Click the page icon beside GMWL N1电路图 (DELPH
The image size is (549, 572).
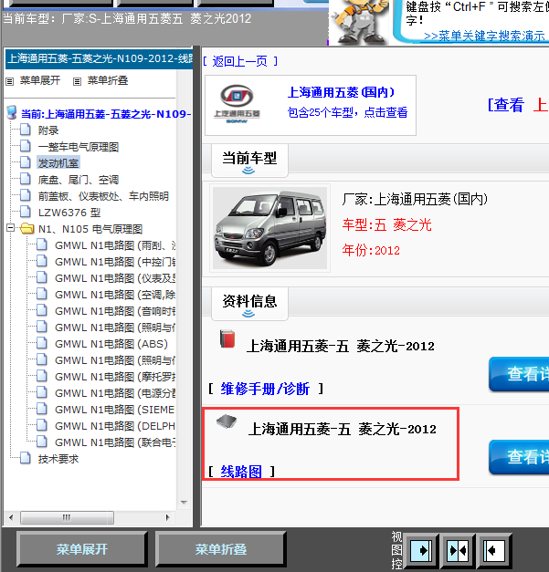[42, 425]
